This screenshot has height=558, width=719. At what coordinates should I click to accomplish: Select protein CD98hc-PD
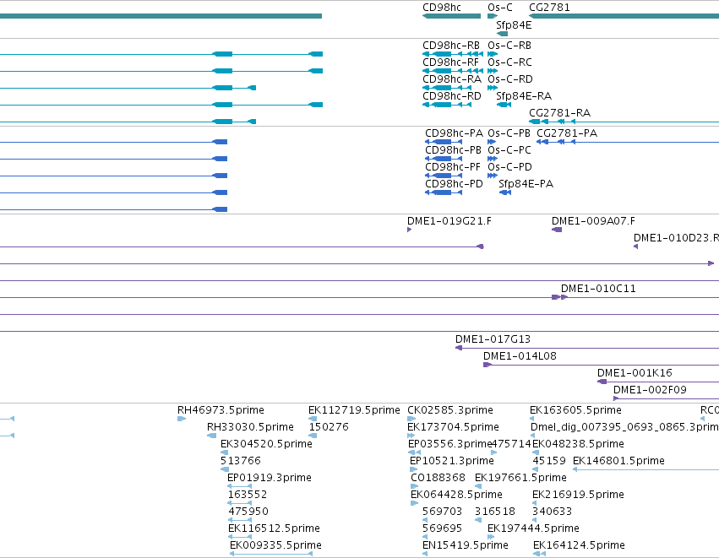[x=454, y=184]
